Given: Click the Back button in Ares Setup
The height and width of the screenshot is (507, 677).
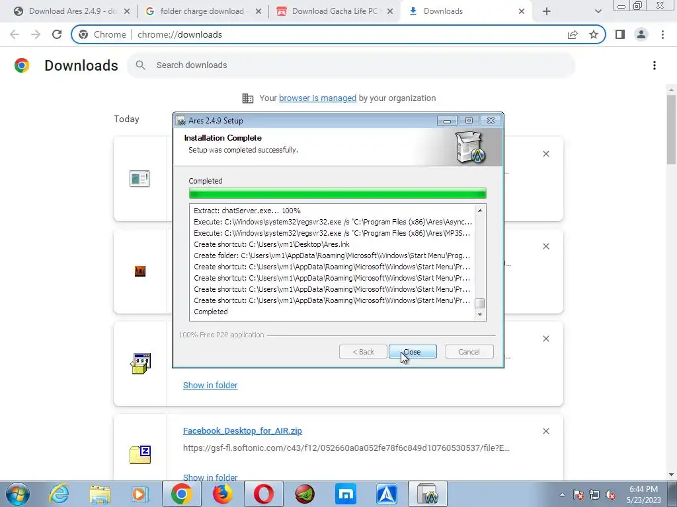Looking at the screenshot, I should tap(363, 352).
